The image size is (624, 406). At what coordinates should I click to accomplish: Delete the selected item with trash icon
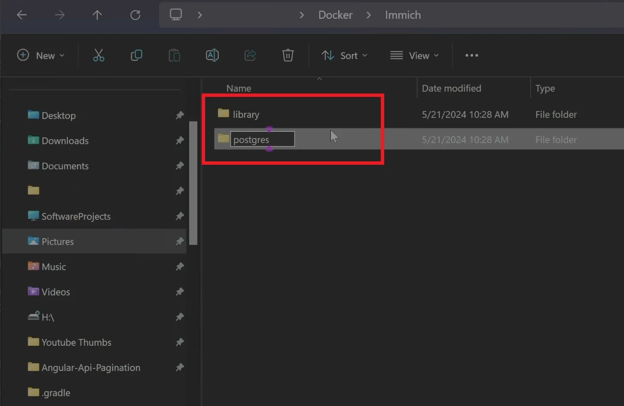[288, 55]
